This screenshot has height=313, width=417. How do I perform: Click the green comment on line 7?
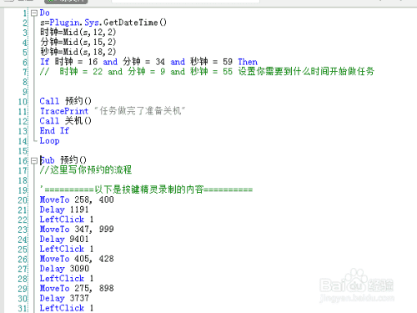tap(207, 72)
